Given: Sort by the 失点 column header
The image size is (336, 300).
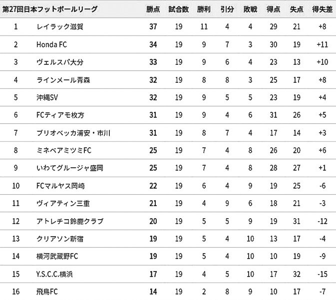Looking at the screenshot, I should tap(297, 9).
